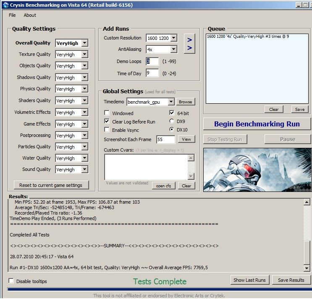
Task: Click the Crysis app icon in title bar
Action: 6,5
